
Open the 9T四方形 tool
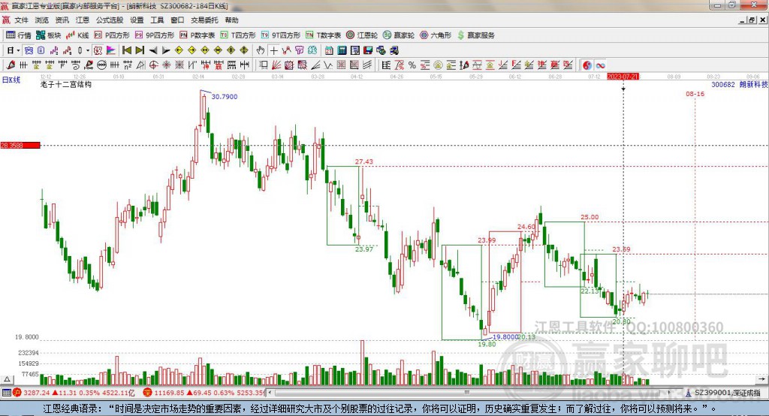pyautogui.click(x=281, y=35)
